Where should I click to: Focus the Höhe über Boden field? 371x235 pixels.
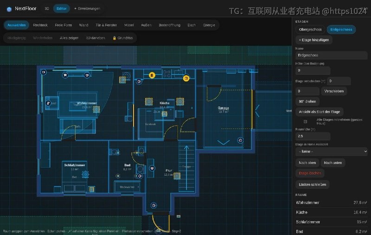(313, 70)
